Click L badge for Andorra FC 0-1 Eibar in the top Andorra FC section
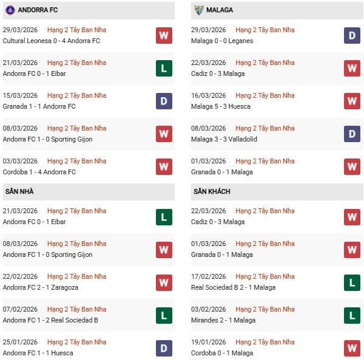Viewport: 364px width, 362px height. click(x=164, y=68)
